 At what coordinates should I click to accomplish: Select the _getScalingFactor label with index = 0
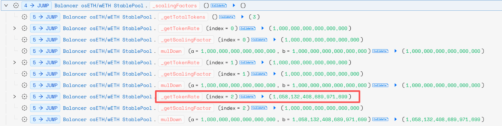[186, 40]
